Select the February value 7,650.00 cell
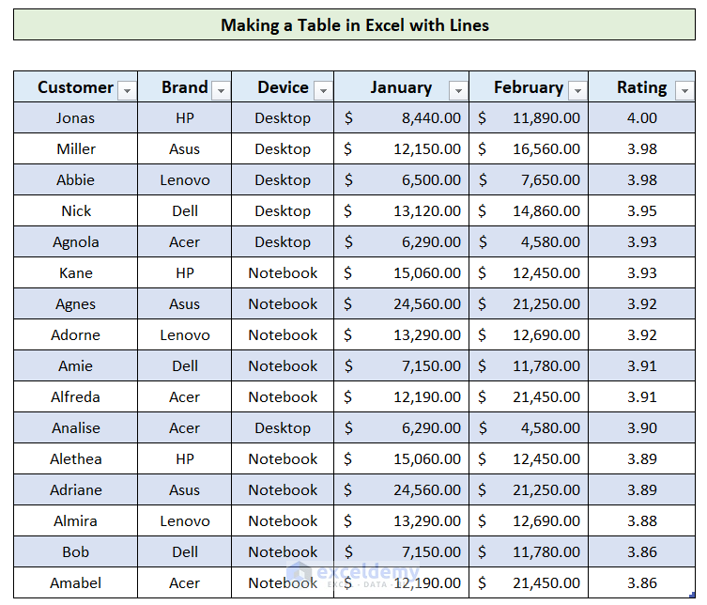The image size is (707, 605). click(x=529, y=179)
